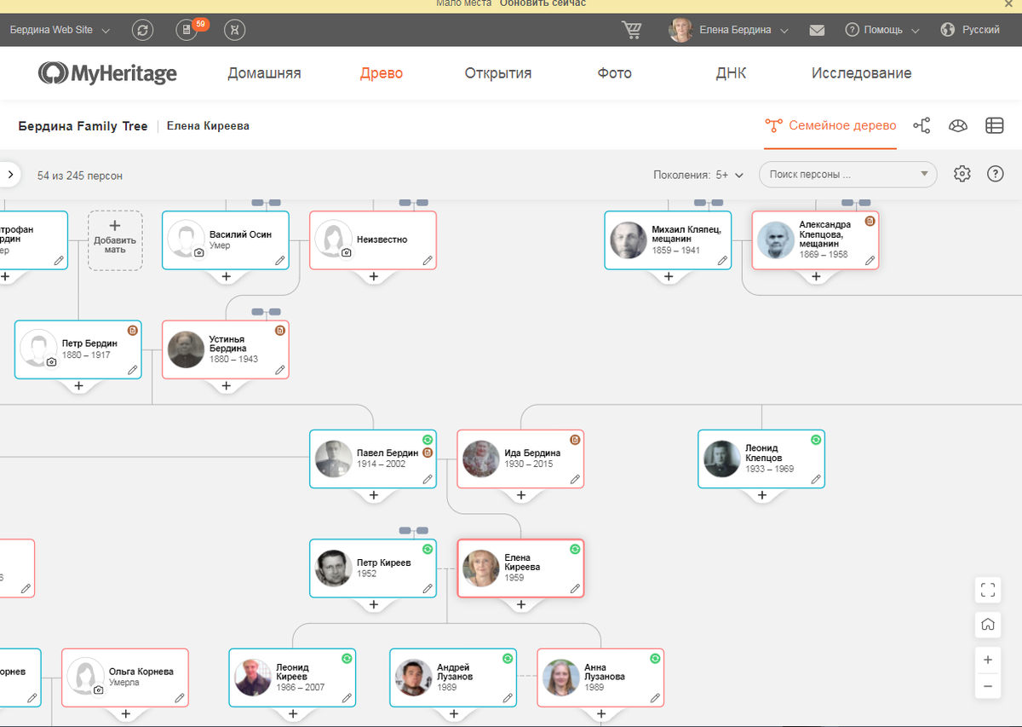1022x727 pixels.
Task: Select Андрей Лузанов person card
Action: click(x=453, y=678)
